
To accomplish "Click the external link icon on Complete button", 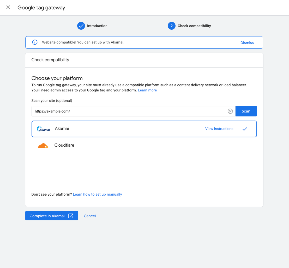I will point(71,216).
